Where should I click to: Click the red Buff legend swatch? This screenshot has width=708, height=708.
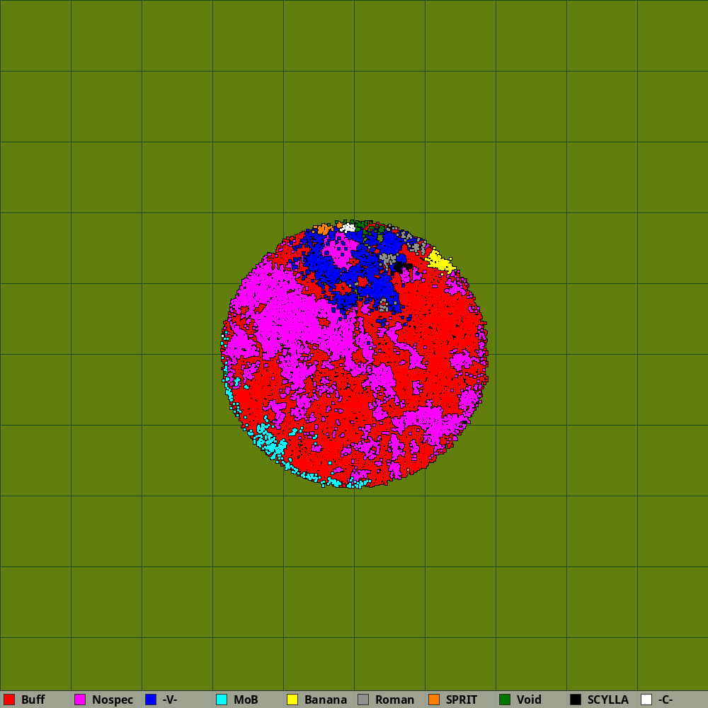pyautogui.click(x=9, y=700)
